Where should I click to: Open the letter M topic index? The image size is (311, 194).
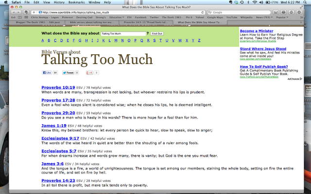click(x=116, y=40)
